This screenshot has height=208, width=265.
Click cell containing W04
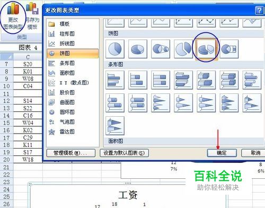(x=28, y=123)
